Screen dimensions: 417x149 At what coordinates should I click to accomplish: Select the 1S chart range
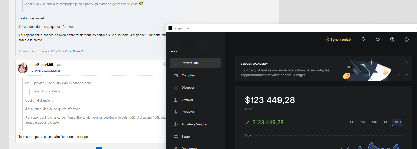pyautogui.click(x=363, y=122)
